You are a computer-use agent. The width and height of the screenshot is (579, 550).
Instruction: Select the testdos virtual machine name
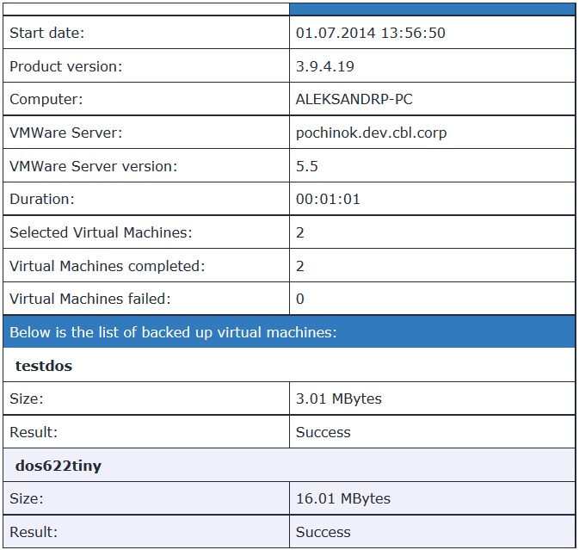tap(44, 366)
